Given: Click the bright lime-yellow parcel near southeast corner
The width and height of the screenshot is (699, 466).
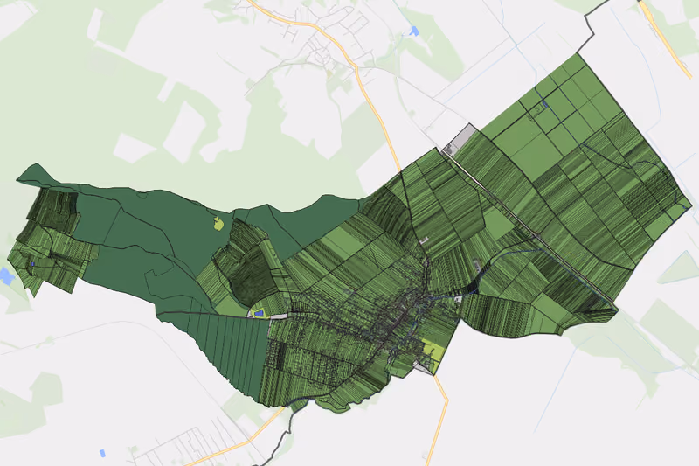Looking at the screenshot, I should (433, 351).
